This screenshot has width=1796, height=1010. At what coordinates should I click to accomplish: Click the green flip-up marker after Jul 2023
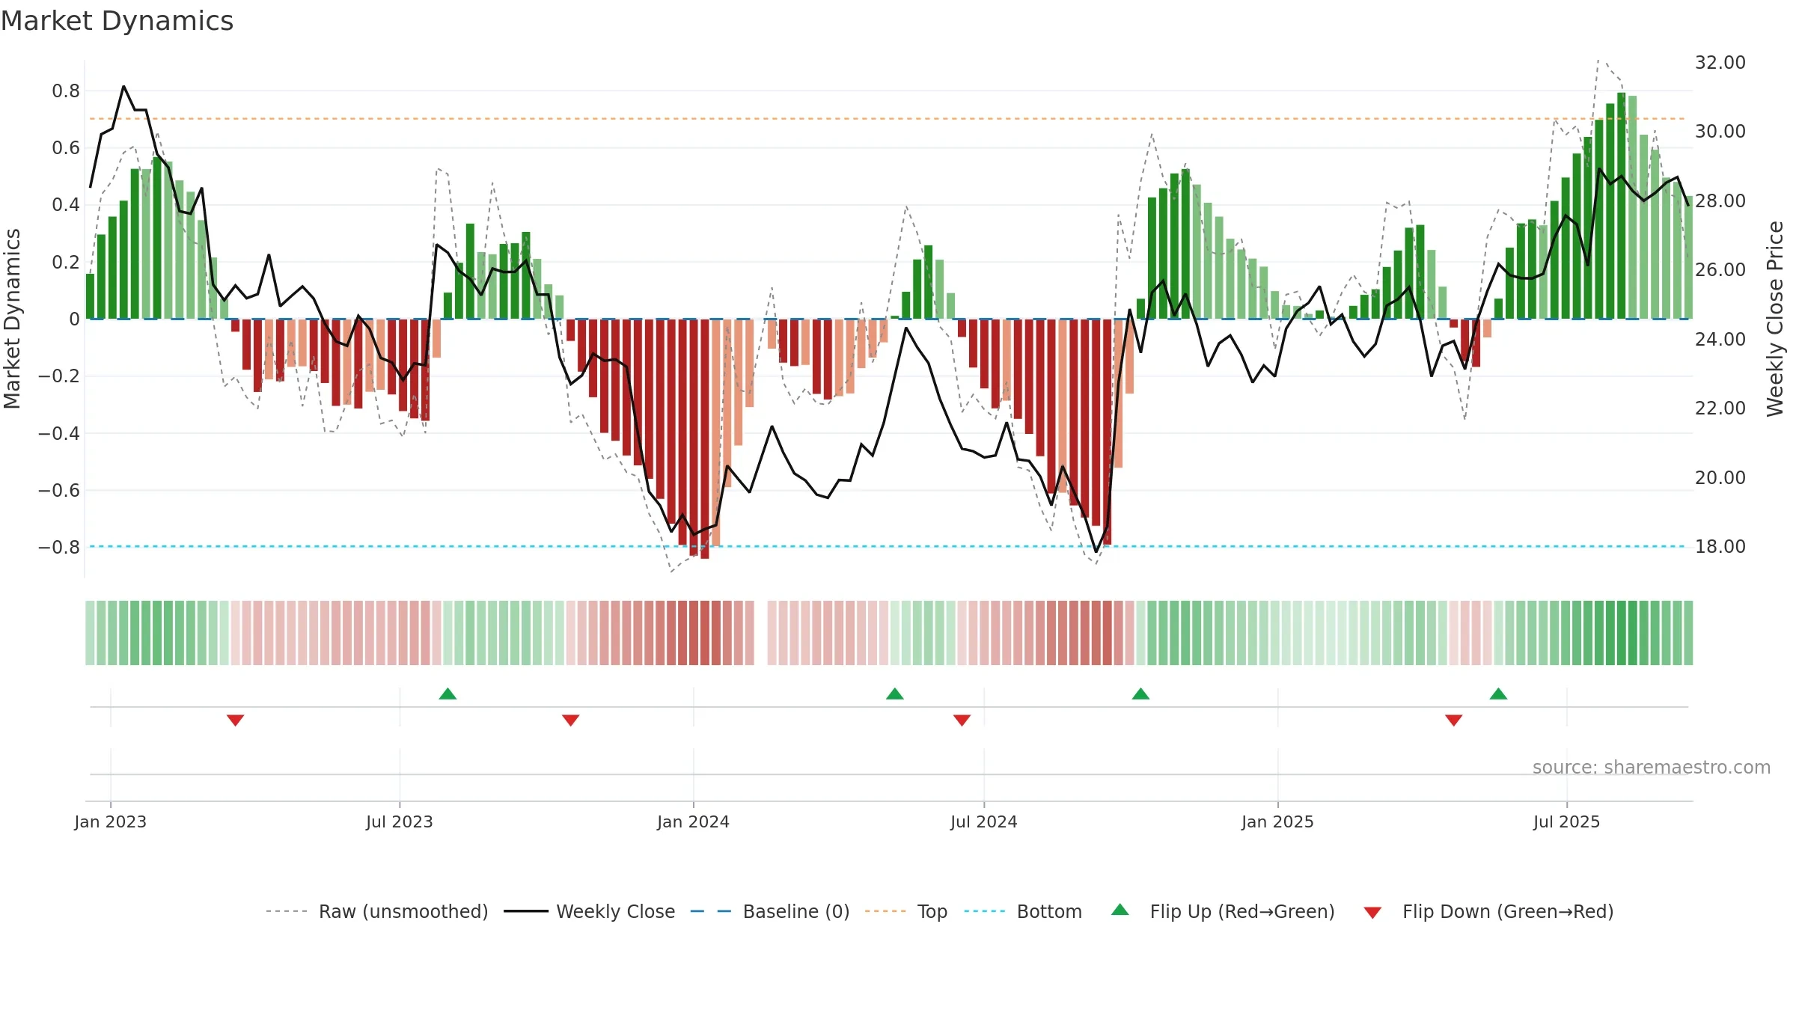[x=448, y=694]
